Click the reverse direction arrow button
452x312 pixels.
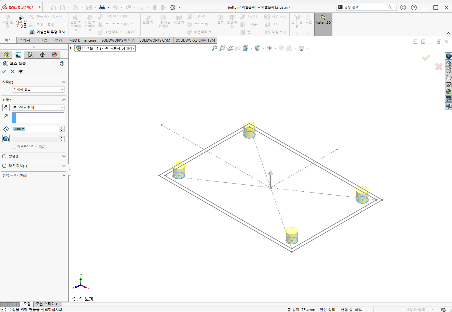[x=6, y=107]
